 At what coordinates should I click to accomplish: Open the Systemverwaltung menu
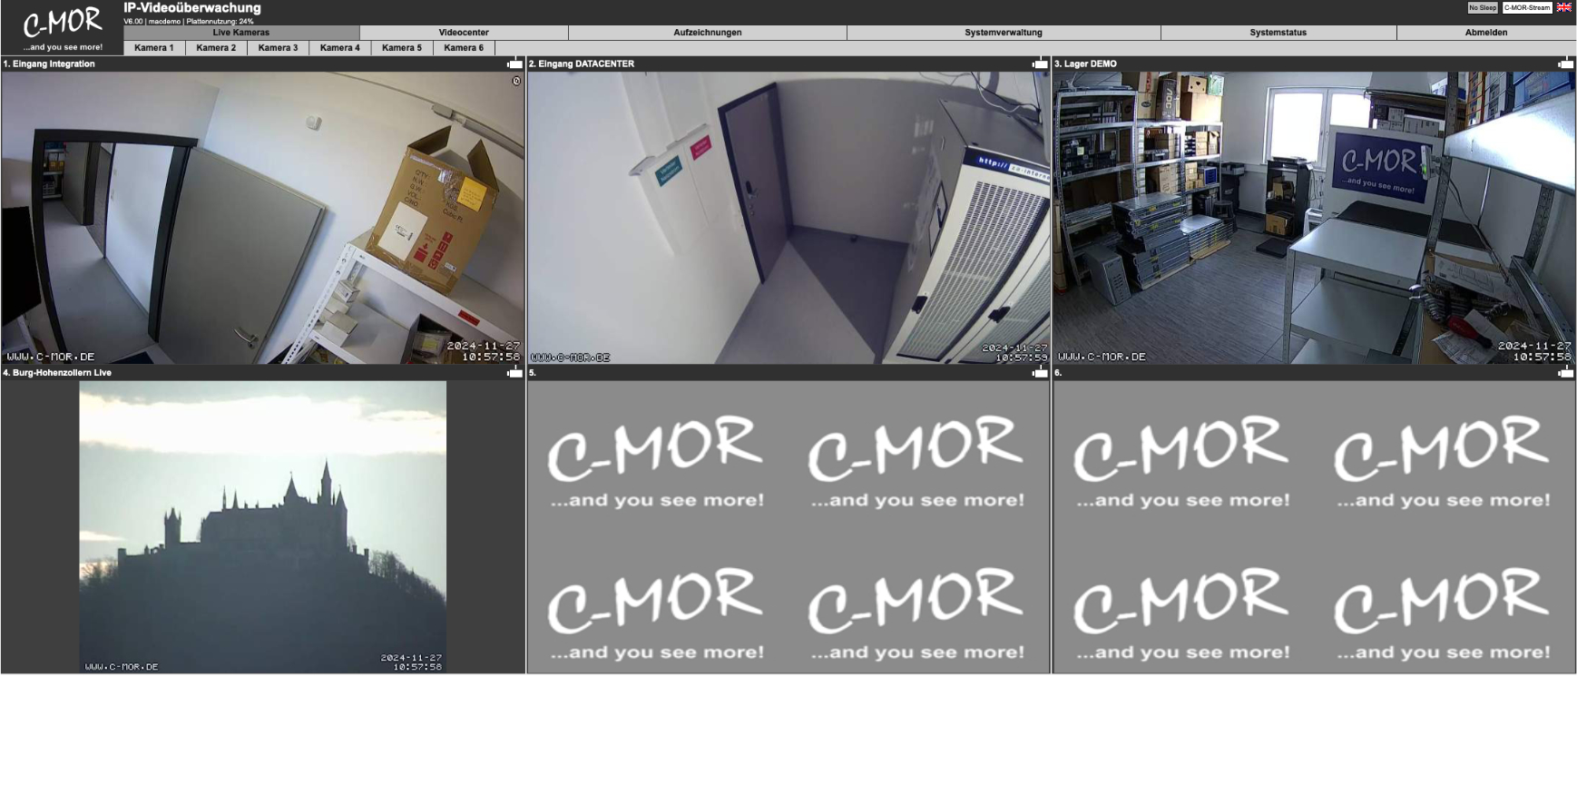(1004, 33)
